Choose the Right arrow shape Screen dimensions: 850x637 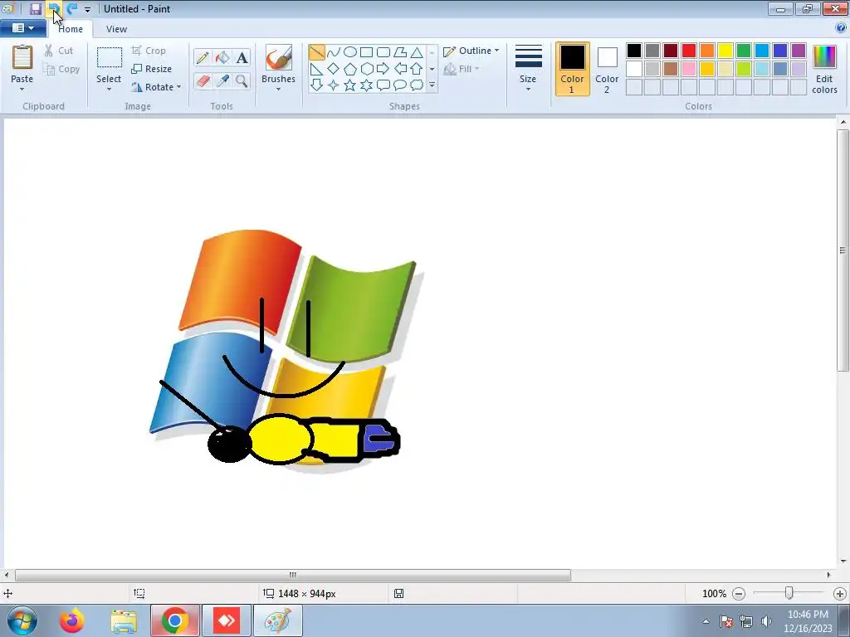(x=383, y=69)
